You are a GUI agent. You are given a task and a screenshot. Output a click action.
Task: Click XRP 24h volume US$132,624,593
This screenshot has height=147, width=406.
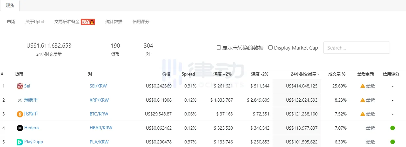coord(302,100)
